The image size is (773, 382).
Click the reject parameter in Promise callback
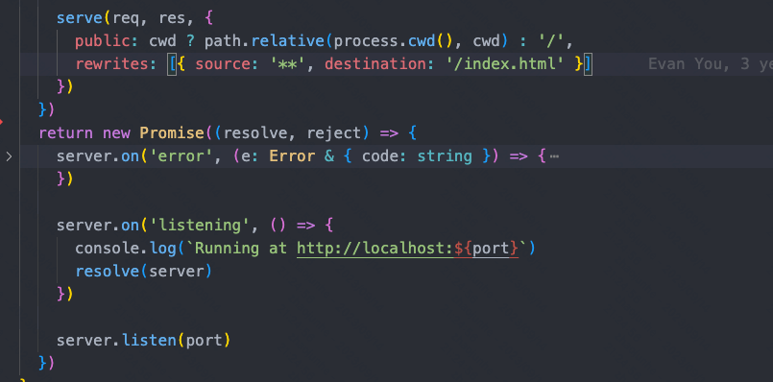click(334, 133)
